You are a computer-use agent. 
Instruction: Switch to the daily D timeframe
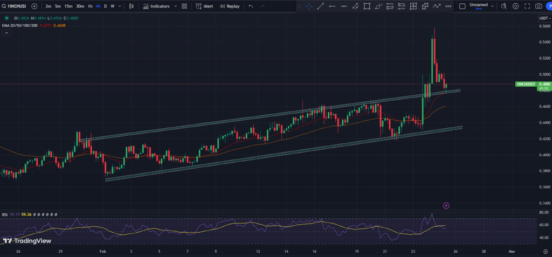105,6
